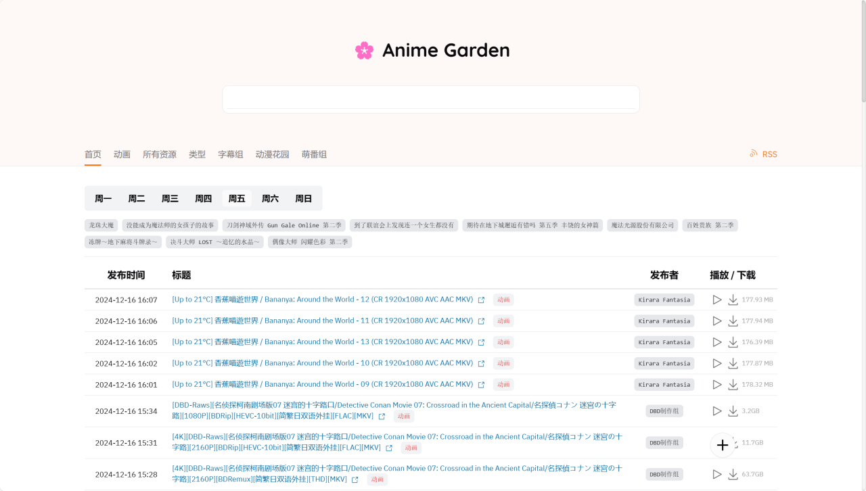Select the 周日 weekday filter
The width and height of the screenshot is (866, 491).
[304, 198]
